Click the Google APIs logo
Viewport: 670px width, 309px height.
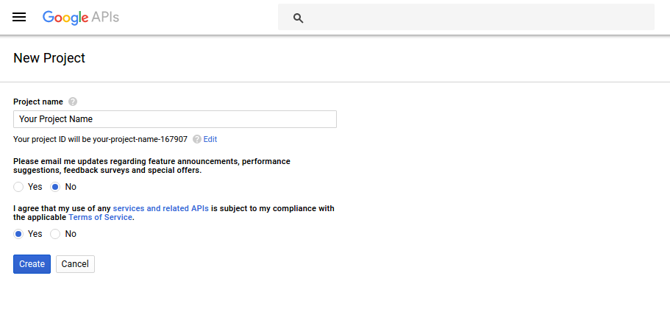click(81, 17)
